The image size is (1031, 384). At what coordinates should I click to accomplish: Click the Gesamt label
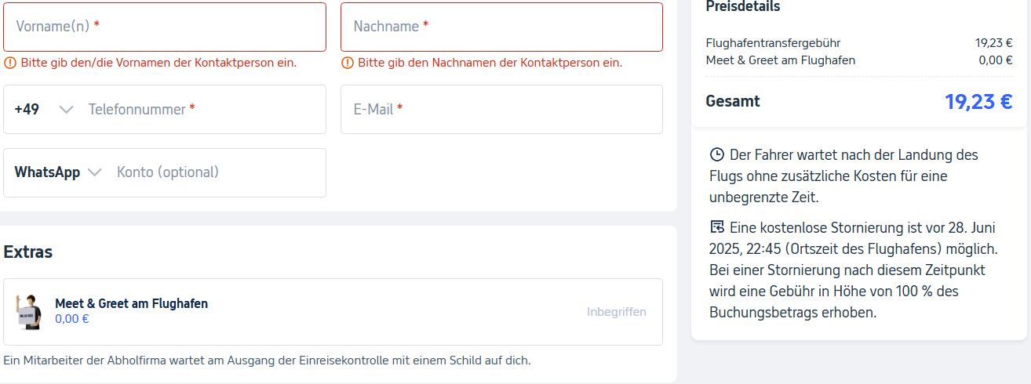coord(733,101)
